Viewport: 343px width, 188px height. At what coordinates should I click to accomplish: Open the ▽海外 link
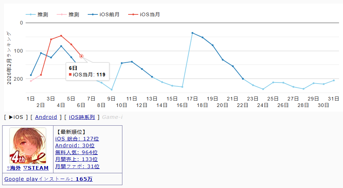tap(14, 168)
